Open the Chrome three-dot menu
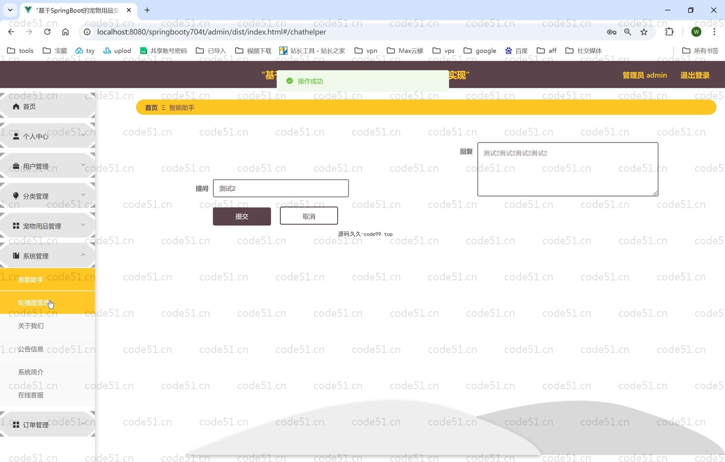The height and width of the screenshot is (462, 725). 714,32
